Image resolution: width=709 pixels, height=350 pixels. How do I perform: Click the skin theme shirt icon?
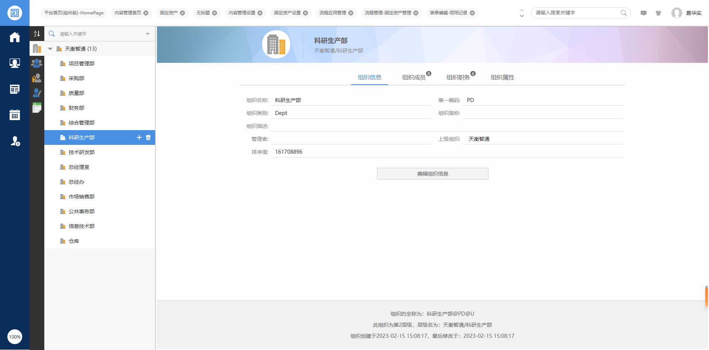658,13
